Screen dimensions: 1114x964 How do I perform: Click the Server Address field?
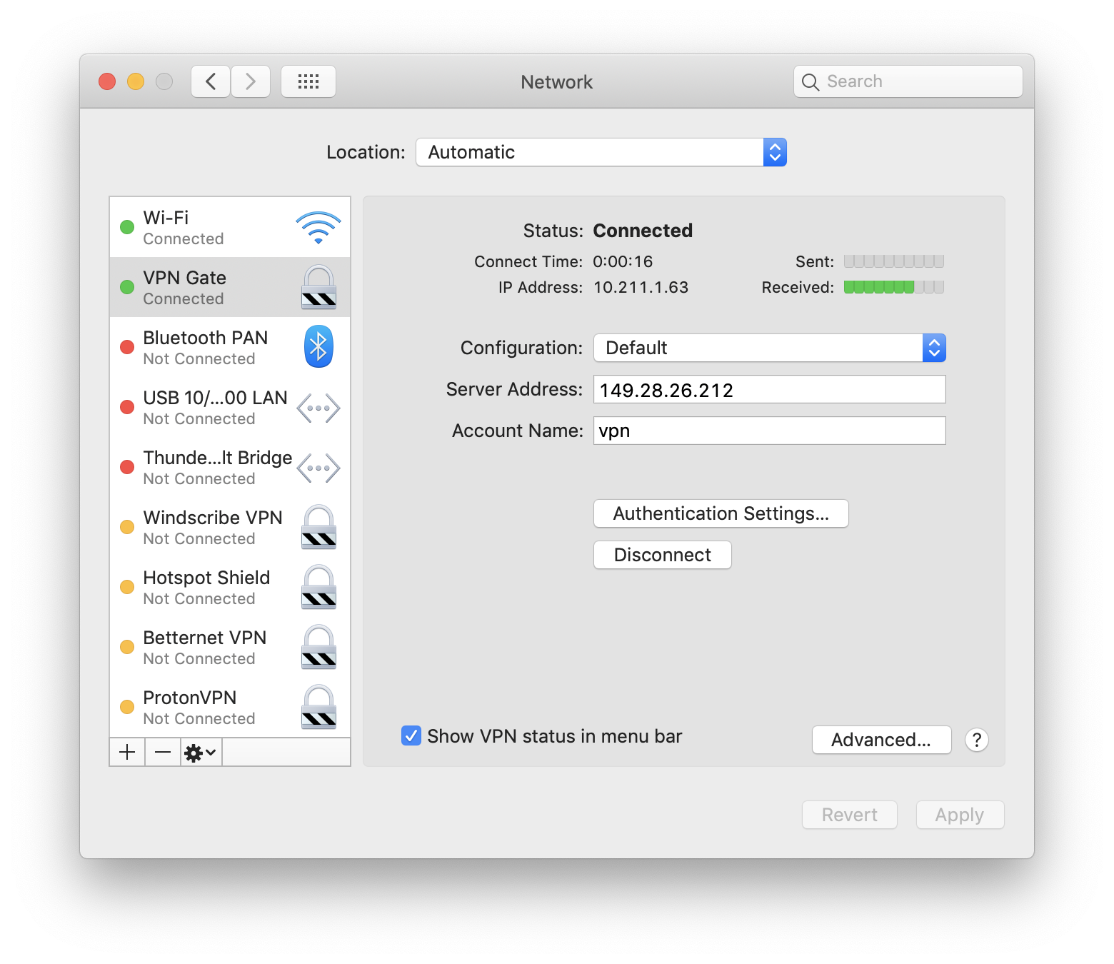pos(769,389)
